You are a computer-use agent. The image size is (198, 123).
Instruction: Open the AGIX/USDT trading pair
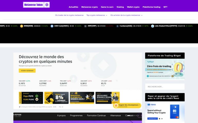(x=45, y=83)
